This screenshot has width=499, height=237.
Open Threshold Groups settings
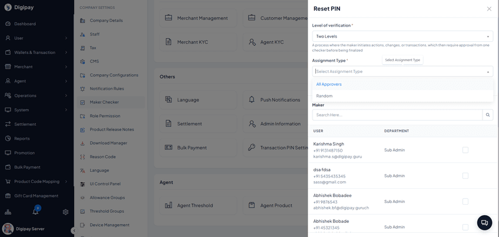[x=111, y=211]
